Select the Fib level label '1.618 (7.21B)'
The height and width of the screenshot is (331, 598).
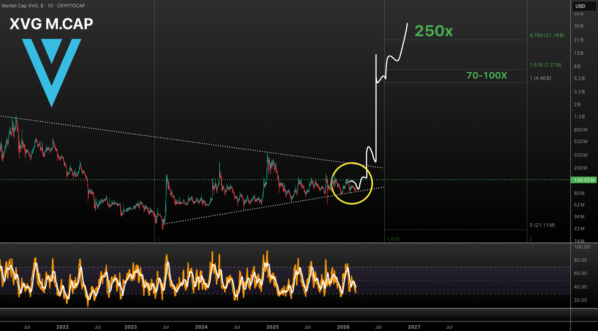546,65
